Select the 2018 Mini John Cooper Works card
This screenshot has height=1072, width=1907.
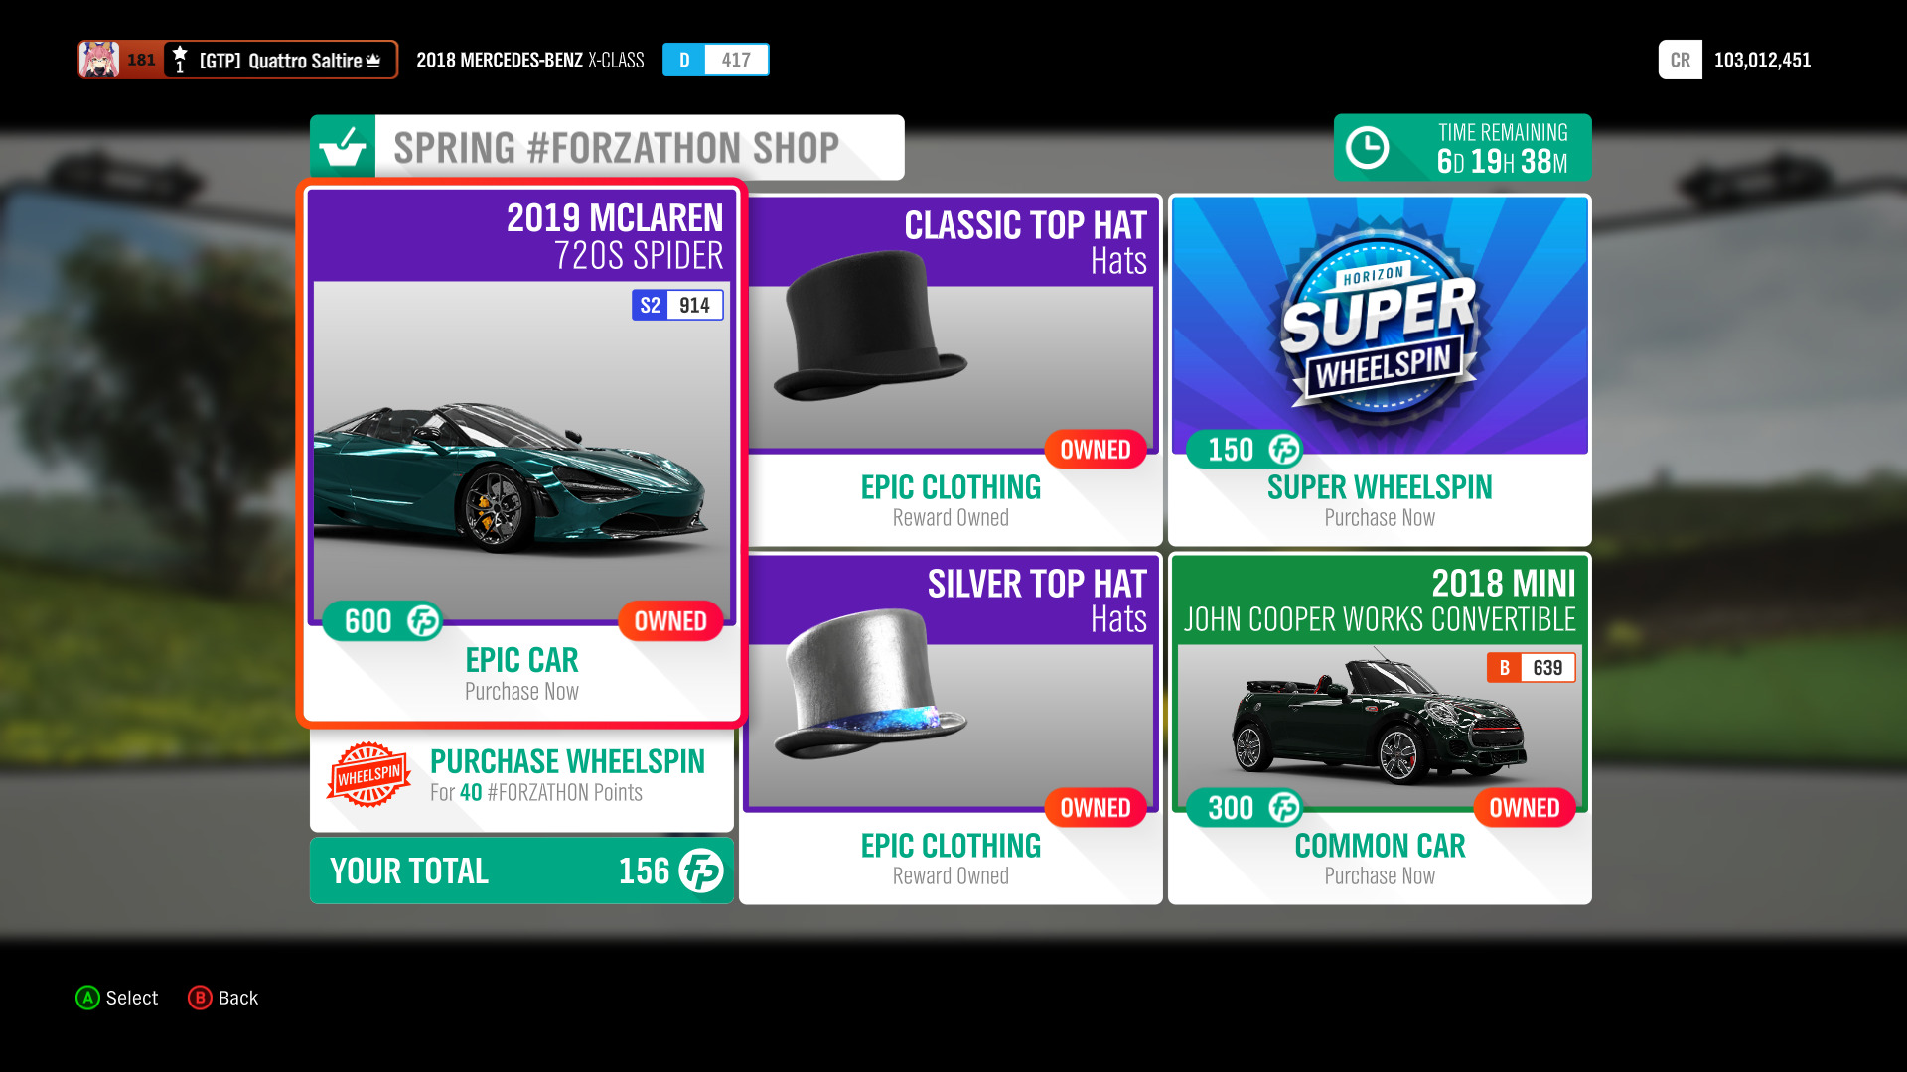point(1380,728)
